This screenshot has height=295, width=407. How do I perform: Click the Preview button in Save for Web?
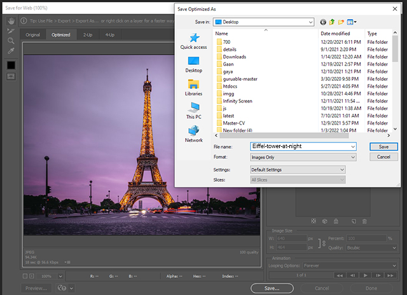[36, 288]
